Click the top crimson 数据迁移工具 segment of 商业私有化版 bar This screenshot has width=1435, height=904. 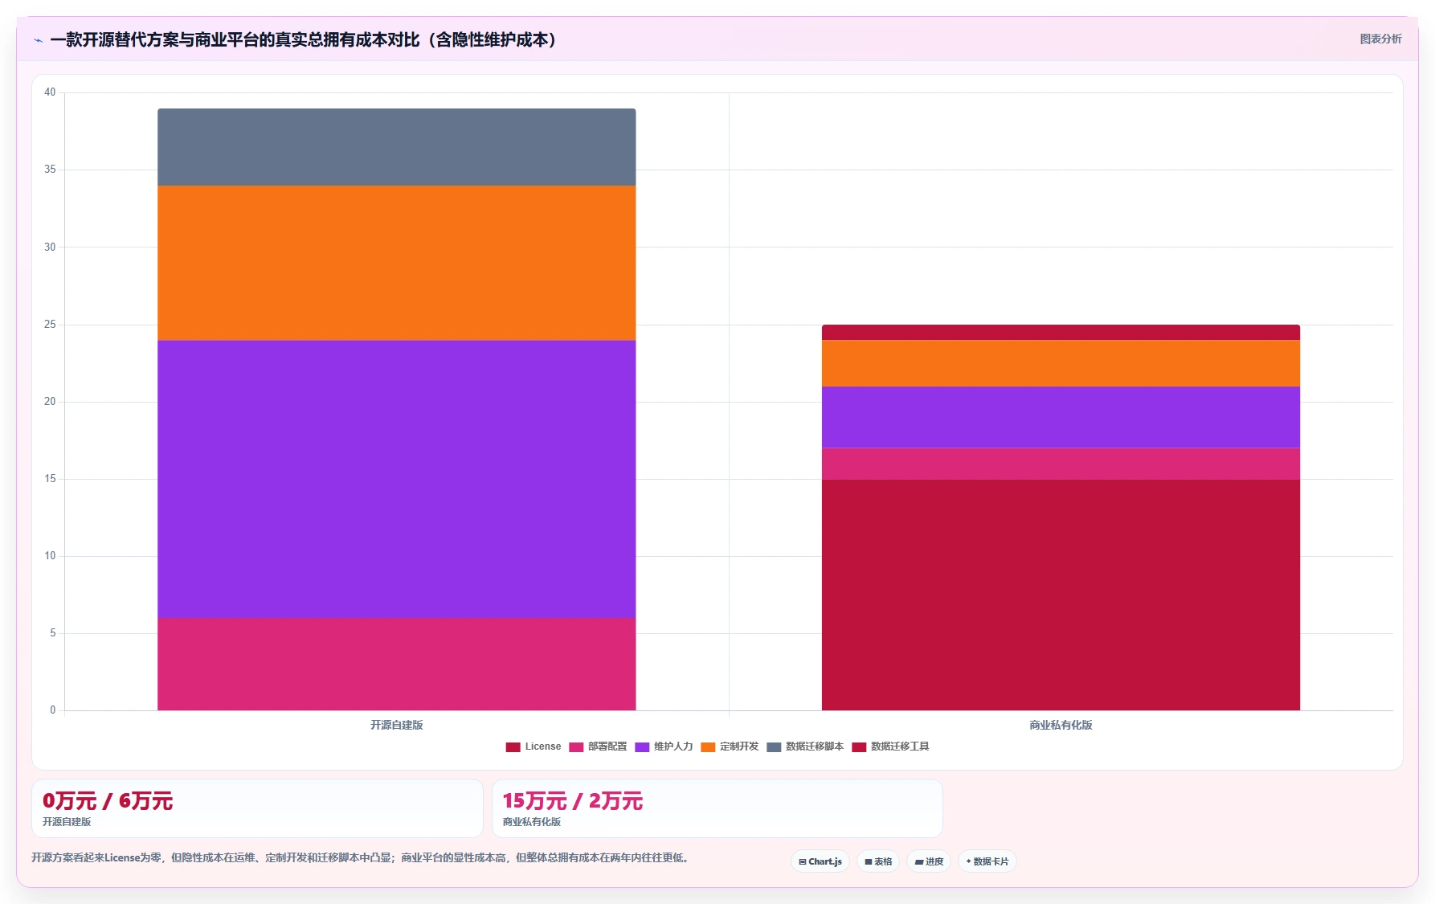(1061, 333)
